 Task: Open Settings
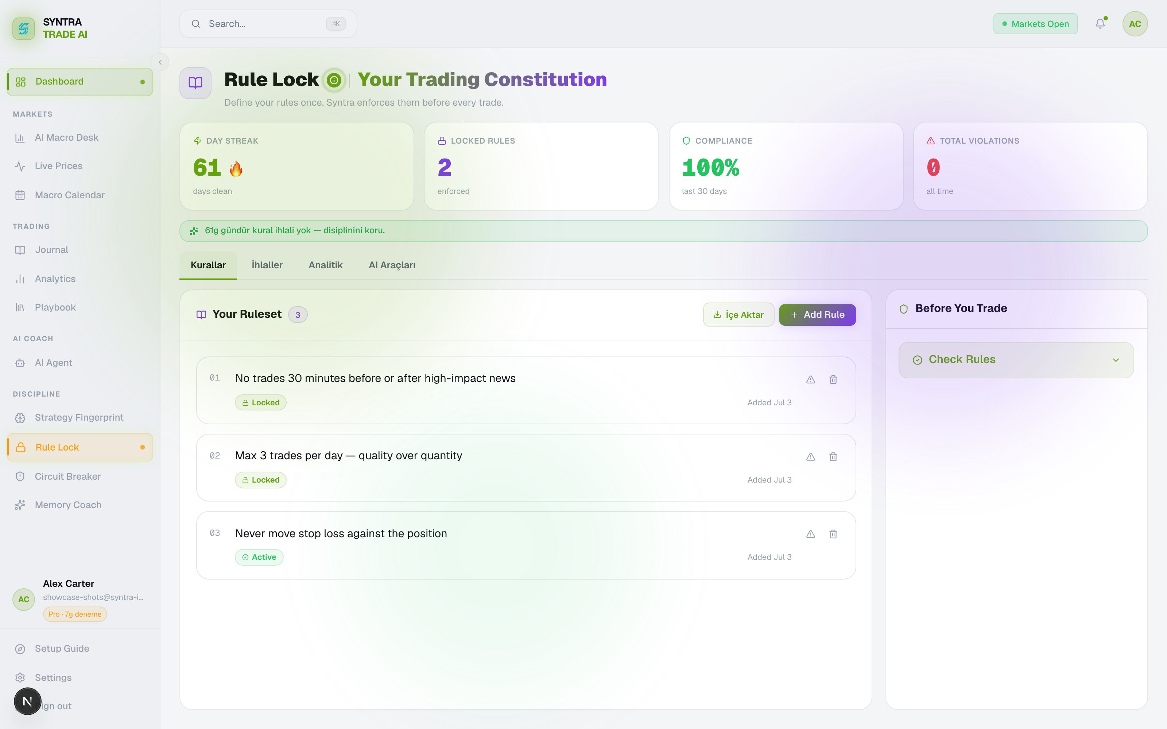pyautogui.click(x=80, y=678)
